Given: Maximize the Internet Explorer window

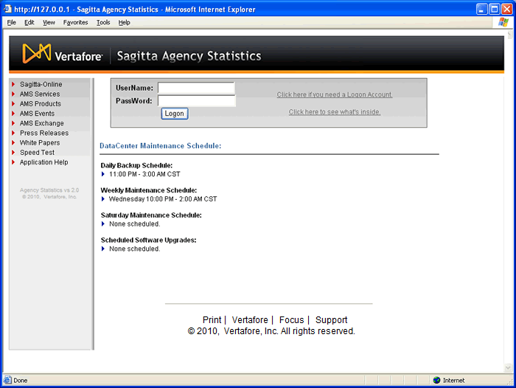Looking at the screenshot, I should point(495,9).
